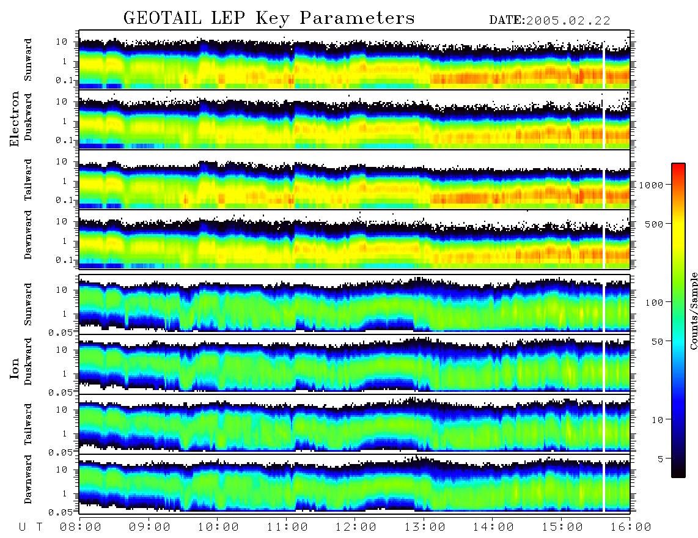
Task: Click the Ion Tailward spectrogram panel
Action: click(355, 424)
